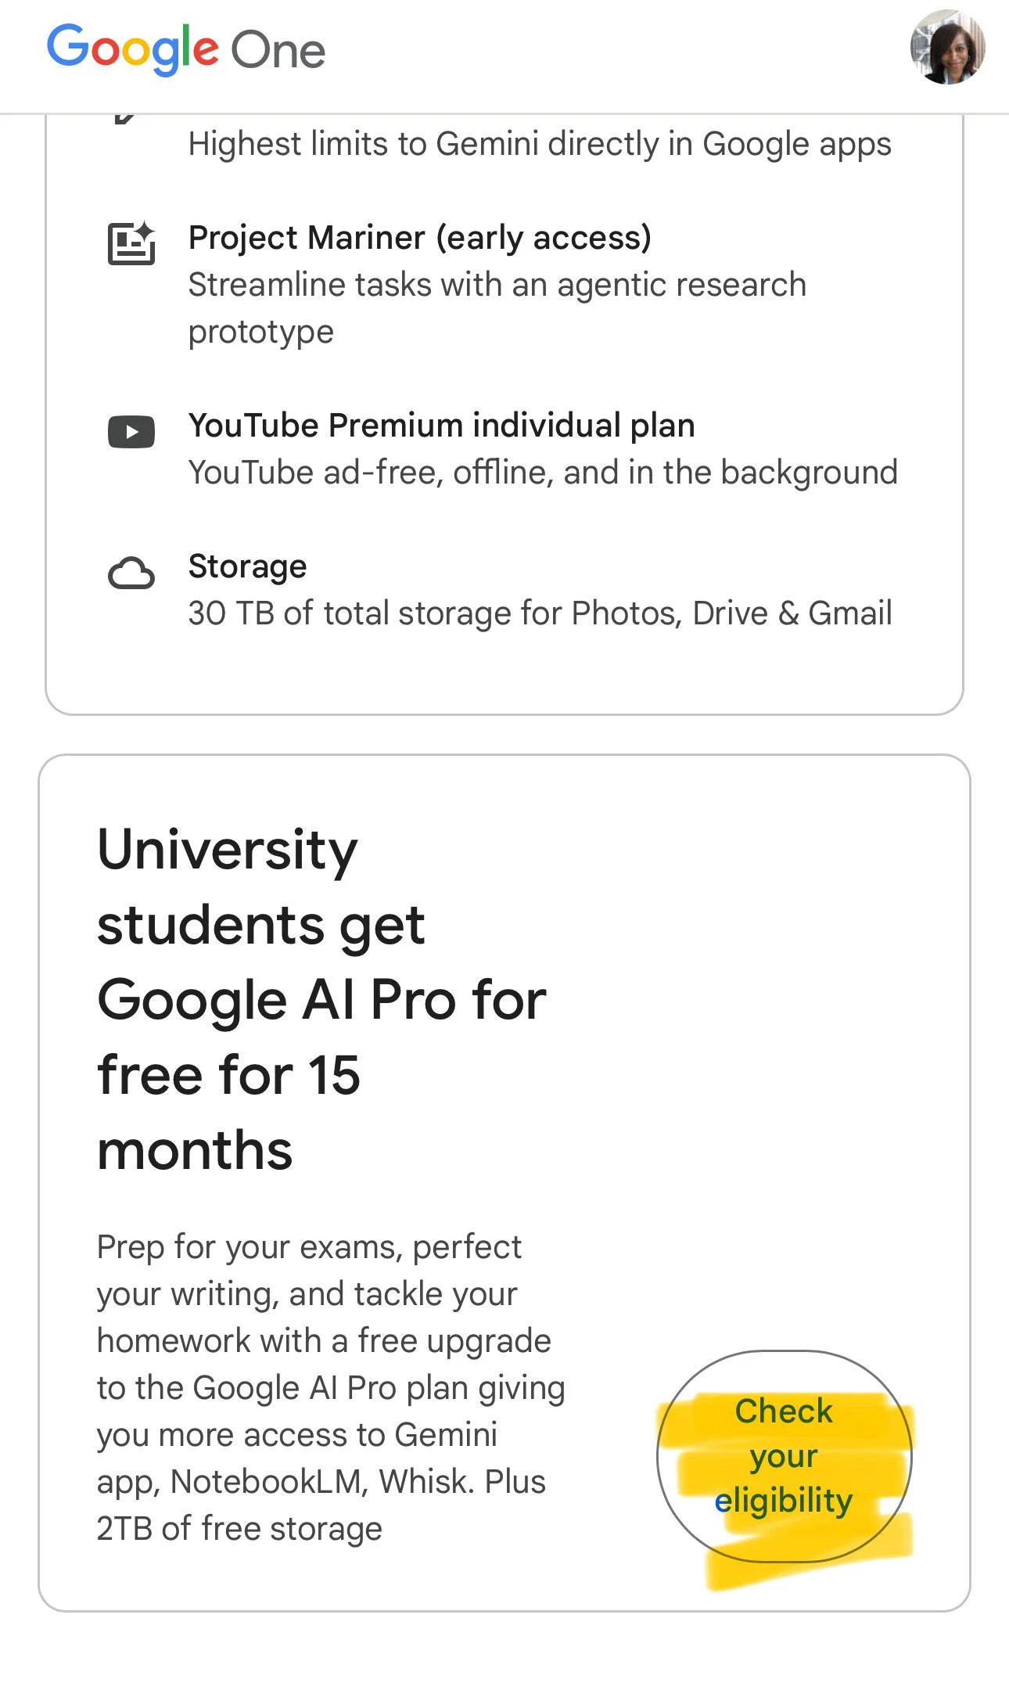Select the Storage feature title
The width and height of the screenshot is (1009, 1683).
coord(247,566)
